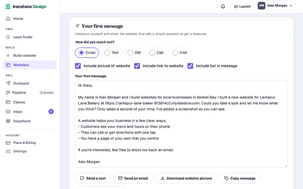Click Send a text button
The width and height of the screenshot is (303, 189).
tap(93, 178)
